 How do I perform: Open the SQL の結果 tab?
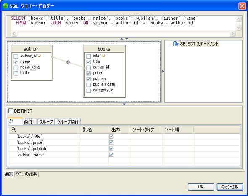tap(26, 174)
